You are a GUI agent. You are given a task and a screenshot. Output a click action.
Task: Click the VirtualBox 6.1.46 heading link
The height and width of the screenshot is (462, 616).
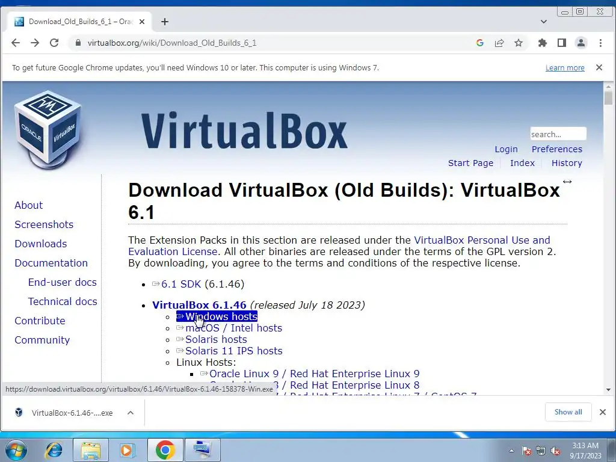(199, 305)
